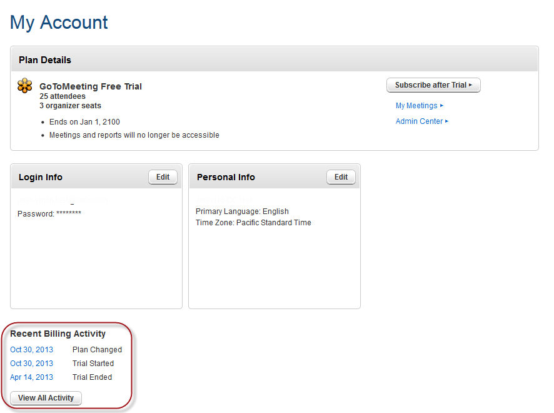The image size is (554, 413).
Task: Click the Recent Billing Activity heading
Action: [58, 334]
